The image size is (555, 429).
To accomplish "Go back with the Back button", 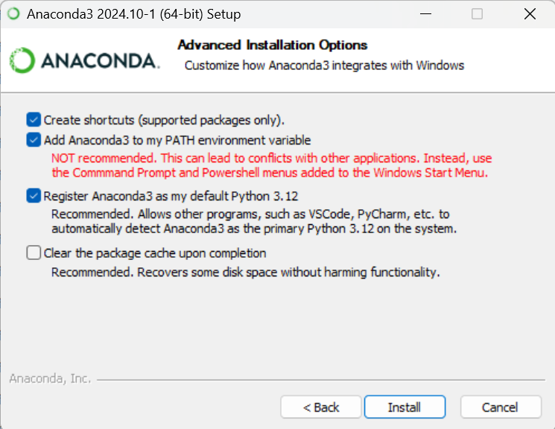I will 321,407.
